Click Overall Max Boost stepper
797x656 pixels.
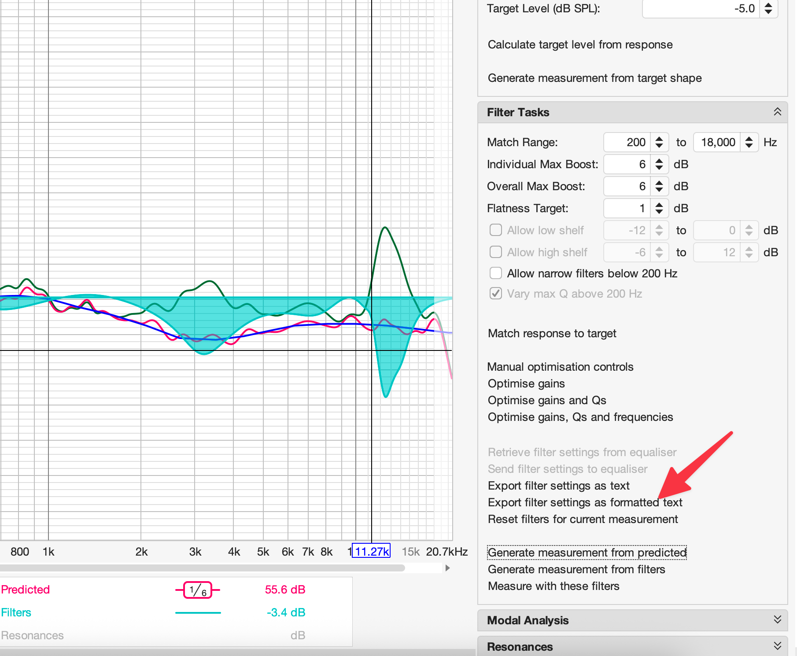659,186
